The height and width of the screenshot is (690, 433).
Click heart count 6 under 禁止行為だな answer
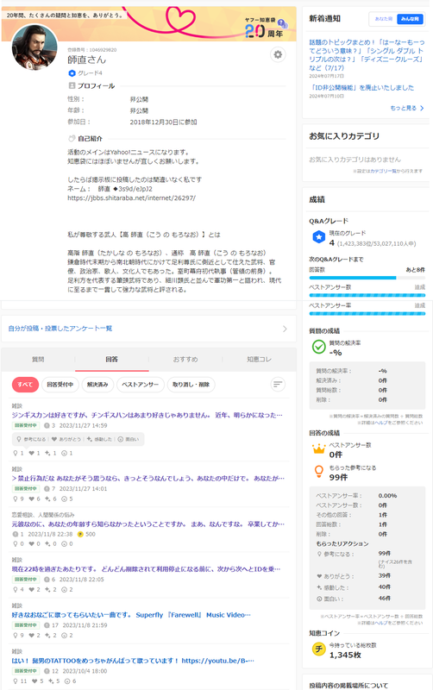pos(35,499)
